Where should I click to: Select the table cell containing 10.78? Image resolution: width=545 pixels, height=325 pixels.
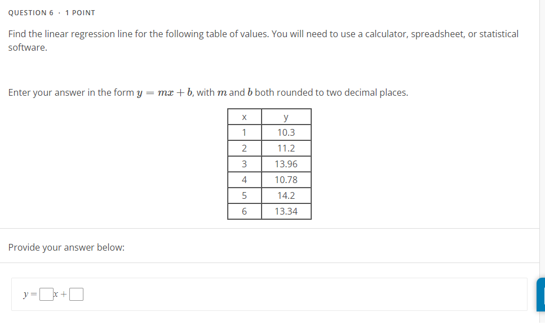pyautogui.click(x=286, y=179)
